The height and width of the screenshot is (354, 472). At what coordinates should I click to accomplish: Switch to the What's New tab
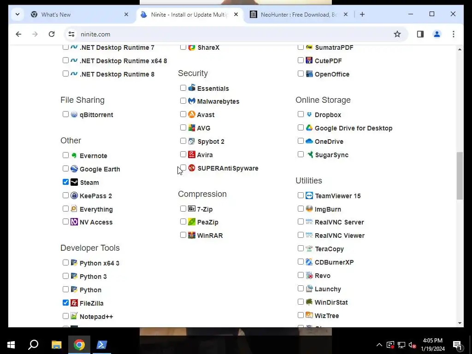tap(79, 14)
